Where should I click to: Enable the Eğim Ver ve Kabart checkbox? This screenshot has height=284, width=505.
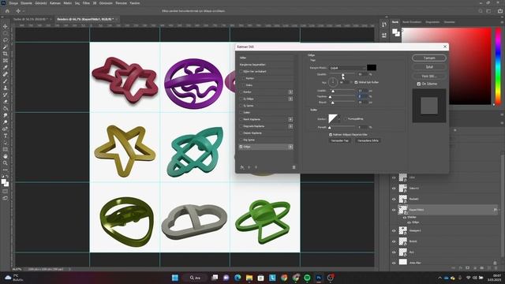click(x=241, y=72)
